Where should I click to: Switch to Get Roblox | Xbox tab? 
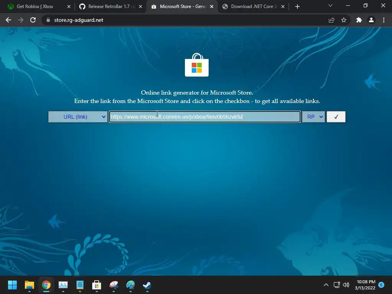(35, 7)
